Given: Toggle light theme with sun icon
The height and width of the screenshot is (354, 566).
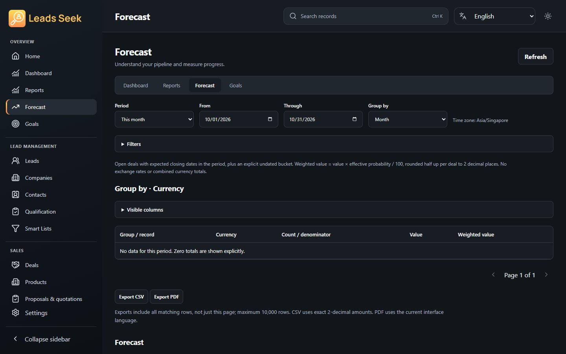Looking at the screenshot, I should tap(548, 16).
